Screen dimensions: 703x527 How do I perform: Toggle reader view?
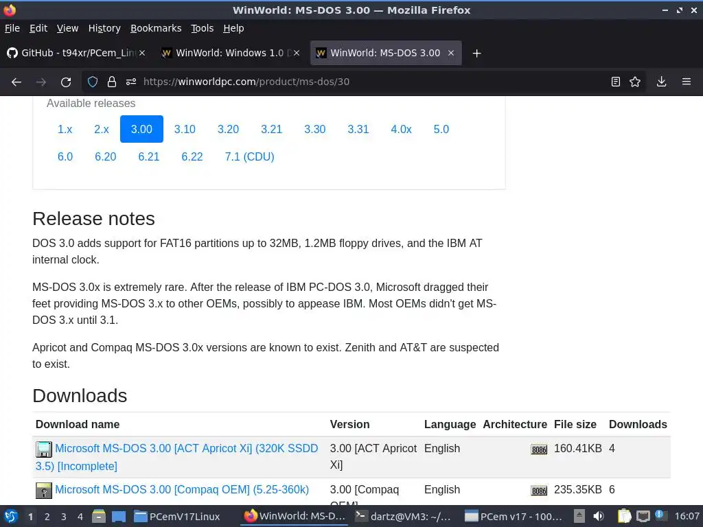pyautogui.click(x=616, y=82)
